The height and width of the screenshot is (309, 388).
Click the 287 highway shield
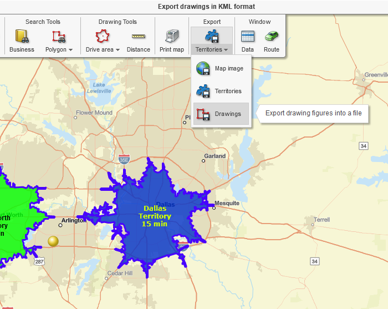[39, 261]
